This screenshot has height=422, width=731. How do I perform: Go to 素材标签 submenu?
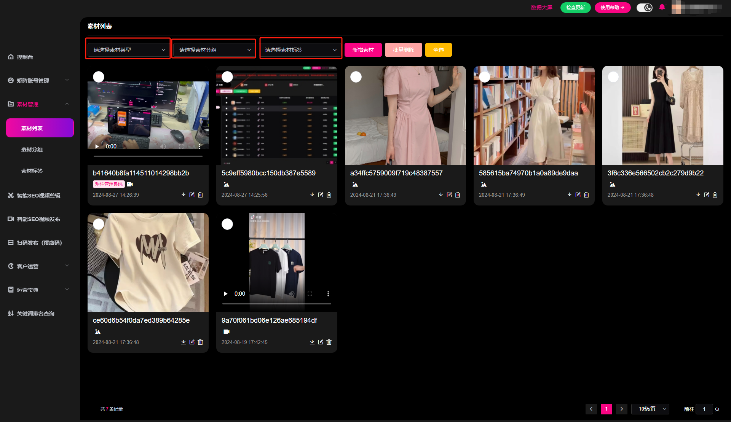[32, 171]
